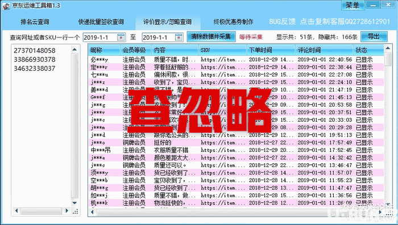The width and height of the screenshot is (398, 225).
Task: Select row with nickname 空***b
Action: (x=237, y=180)
